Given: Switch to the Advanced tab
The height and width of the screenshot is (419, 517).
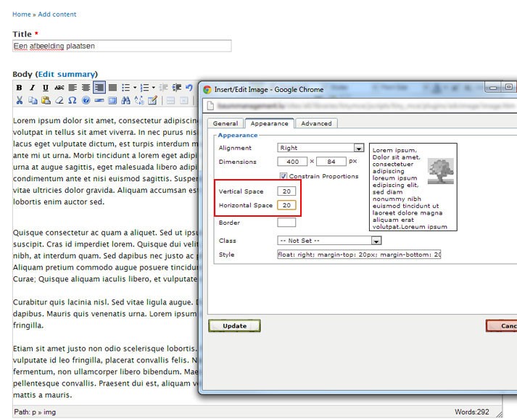Looking at the screenshot, I should 316,123.
